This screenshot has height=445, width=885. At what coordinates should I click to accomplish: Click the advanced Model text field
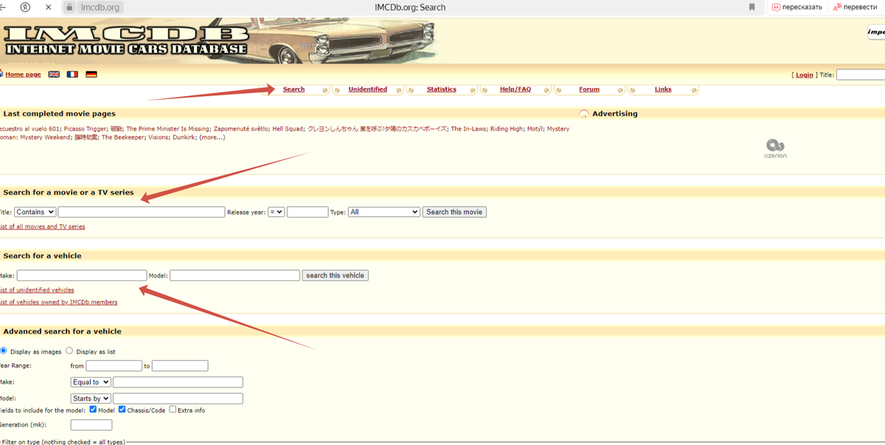[x=178, y=399]
